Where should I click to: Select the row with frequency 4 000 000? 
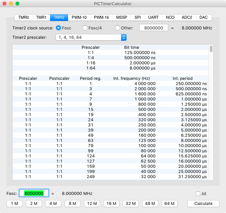(x=111, y=84)
